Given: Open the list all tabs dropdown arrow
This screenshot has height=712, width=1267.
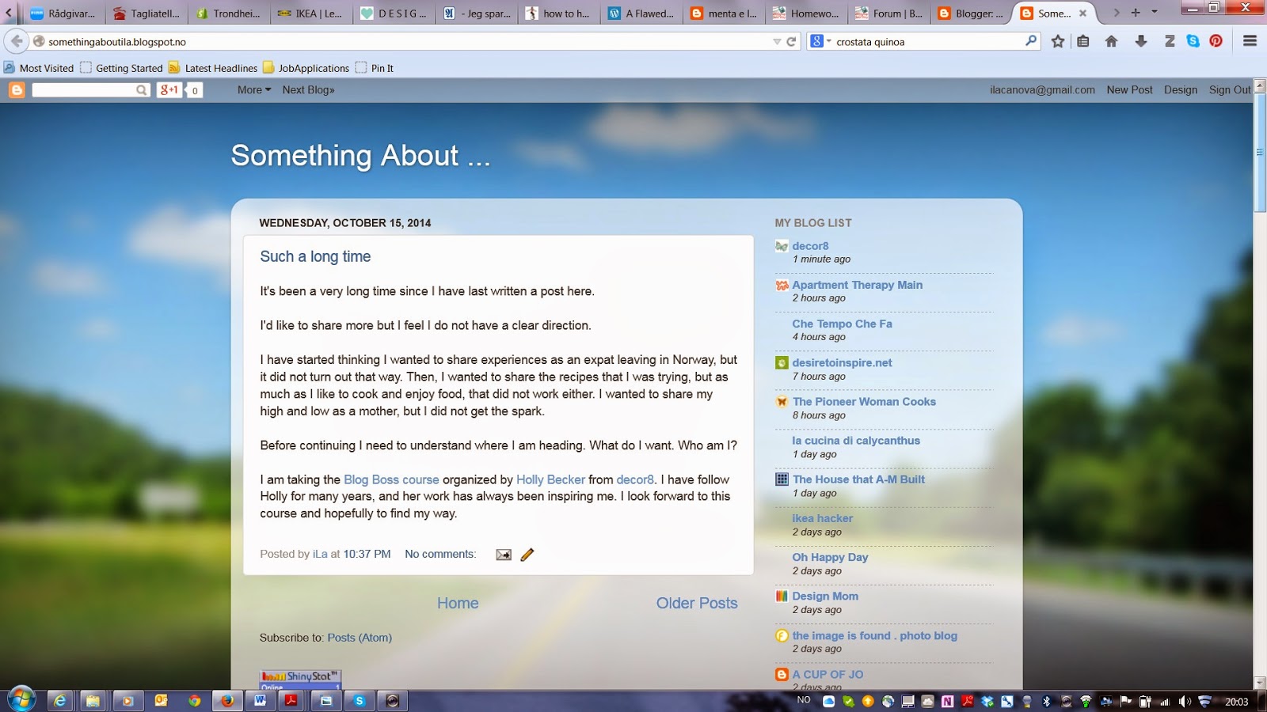Looking at the screenshot, I should click(x=1155, y=13).
